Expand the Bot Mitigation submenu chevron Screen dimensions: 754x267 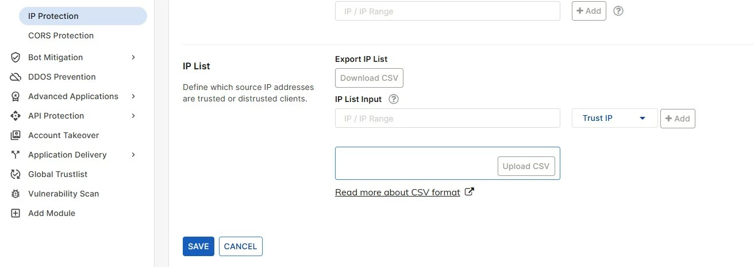tap(133, 57)
